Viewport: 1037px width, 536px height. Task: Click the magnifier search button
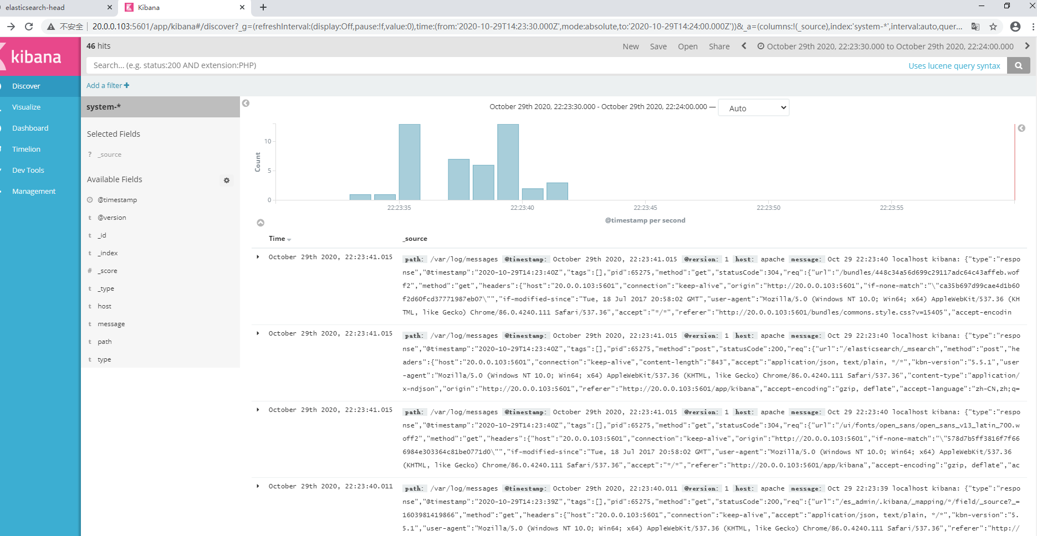point(1018,65)
